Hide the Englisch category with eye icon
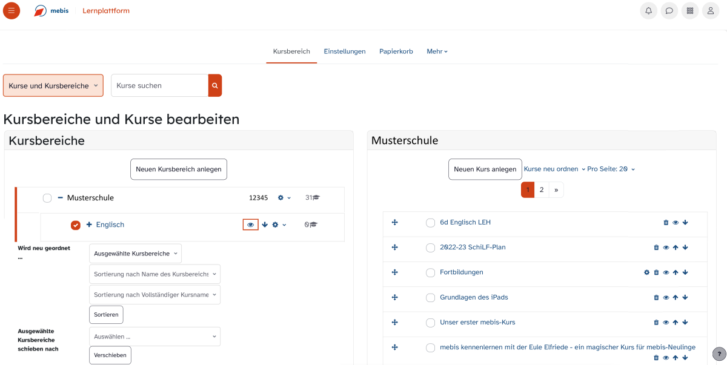This screenshot has height=365, width=727. [250, 225]
